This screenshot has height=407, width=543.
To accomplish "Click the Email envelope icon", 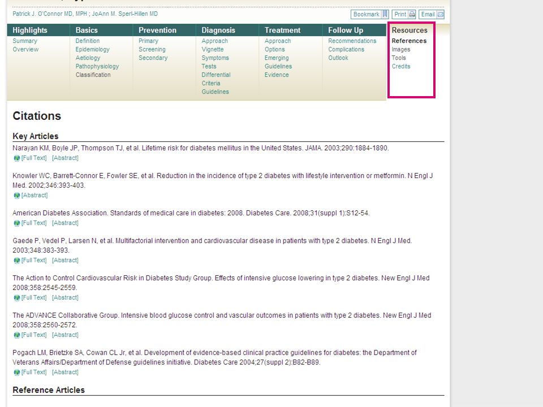I will [x=440, y=14].
